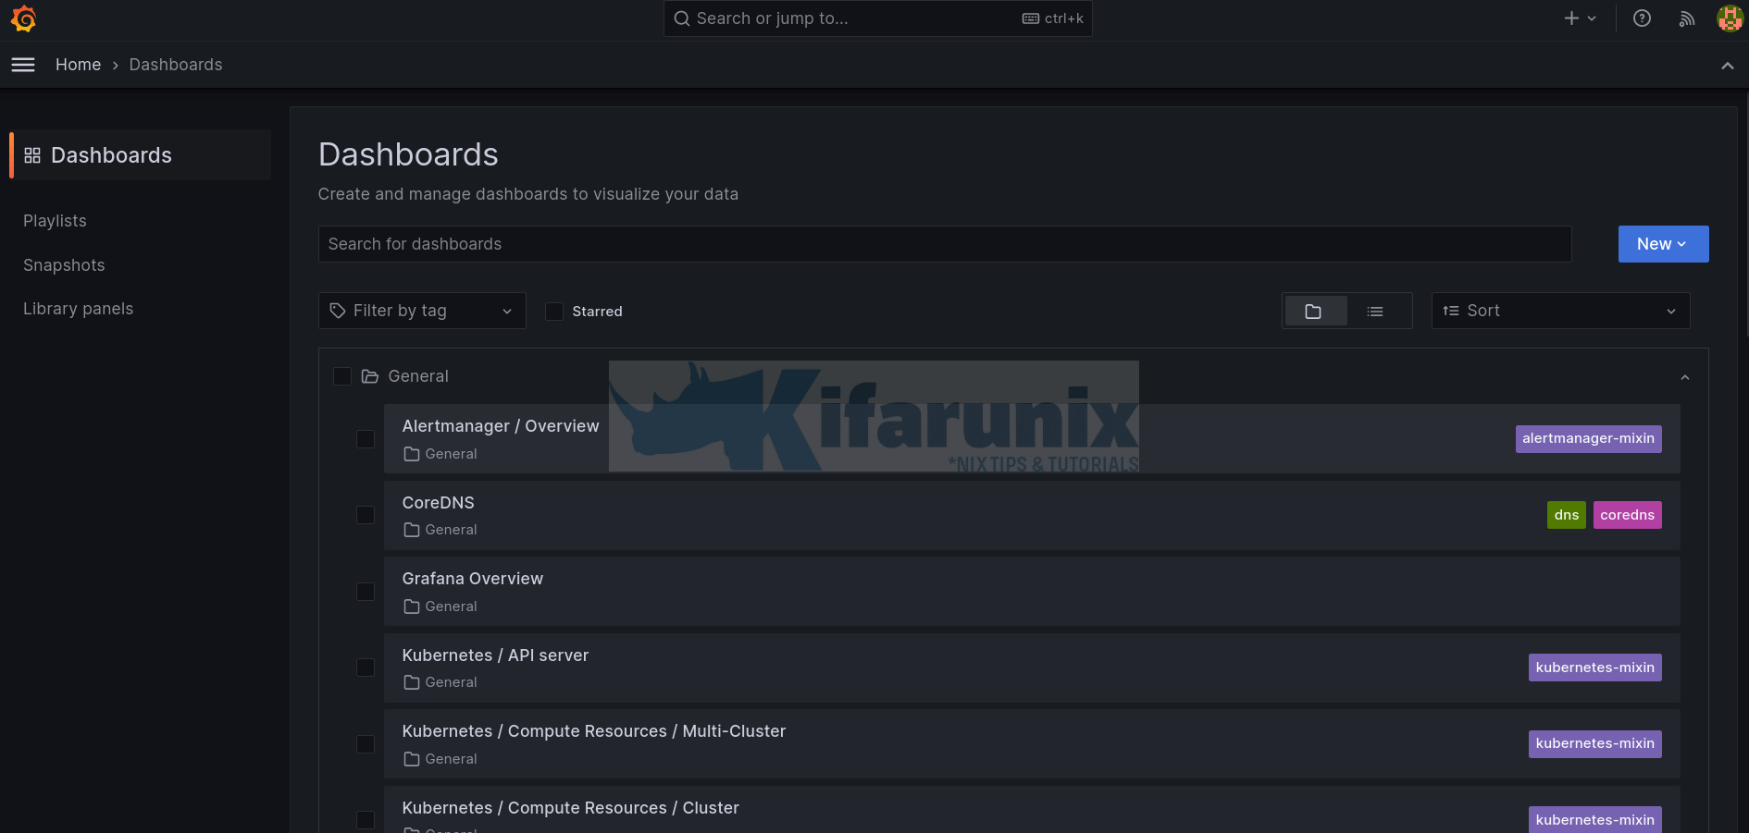The height and width of the screenshot is (833, 1749).
Task: Click the General folder icon
Action: 370,376
